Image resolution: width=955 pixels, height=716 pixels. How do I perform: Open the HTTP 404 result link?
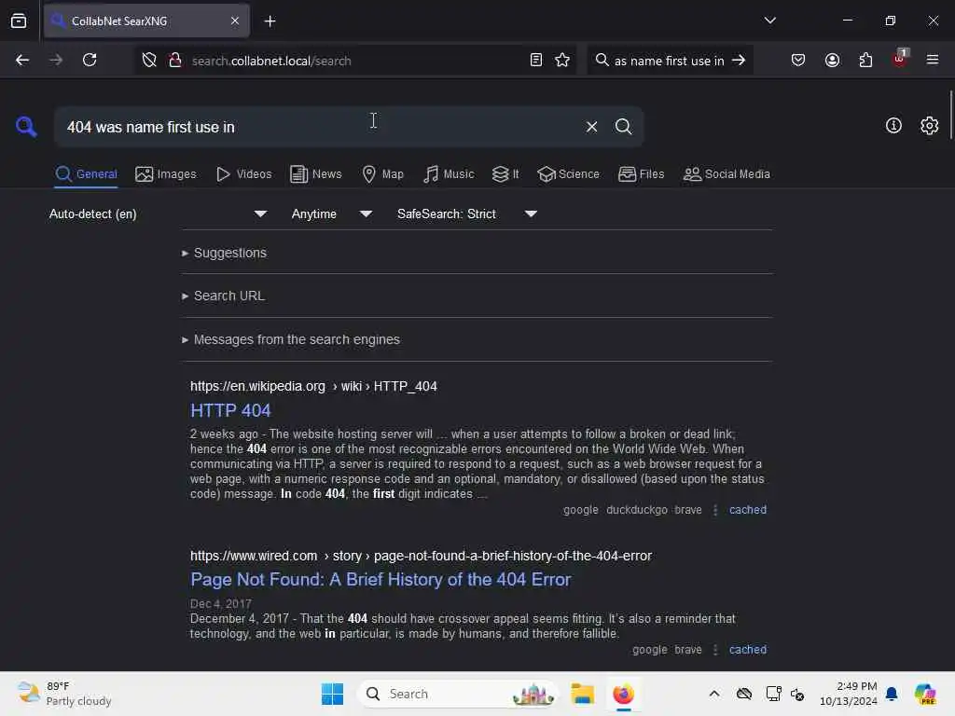(230, 410)
